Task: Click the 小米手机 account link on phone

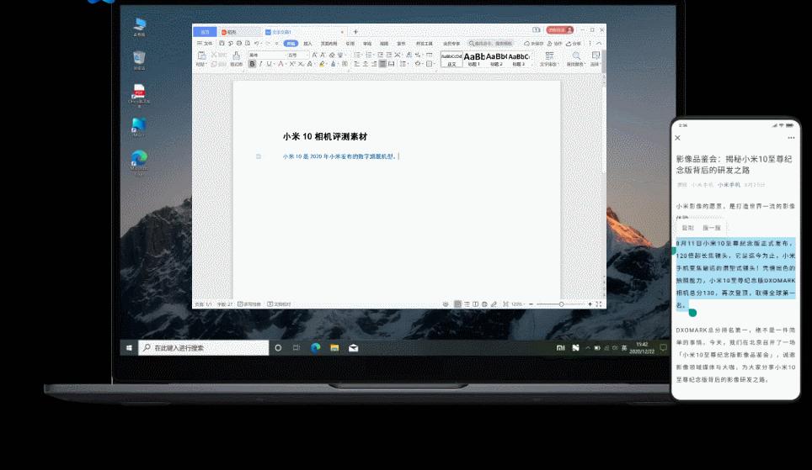Action: point(729,185)
